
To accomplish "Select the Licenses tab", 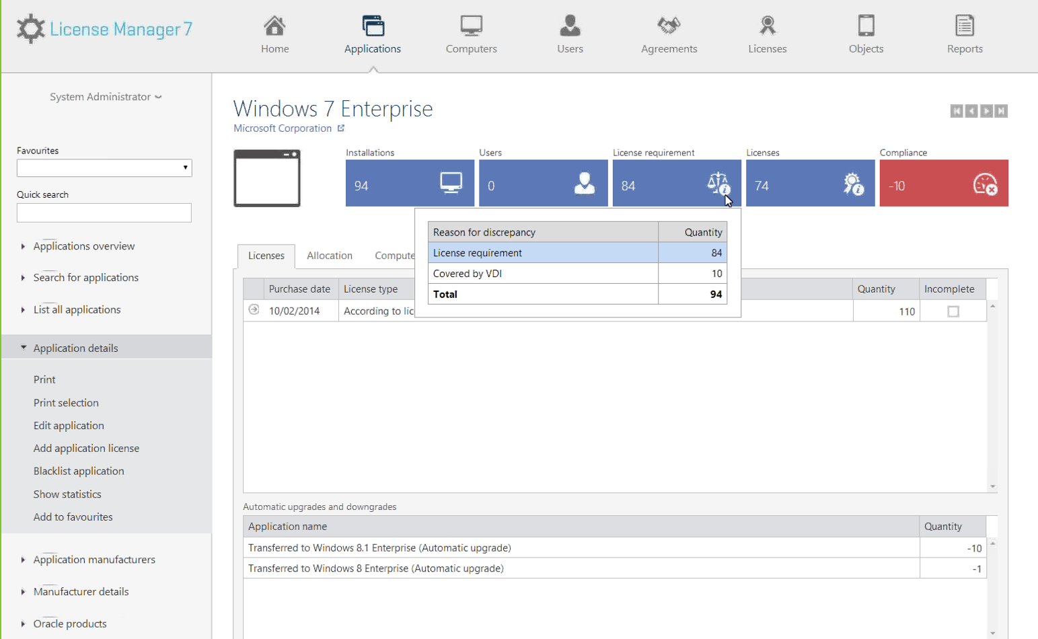I will 266,256.
